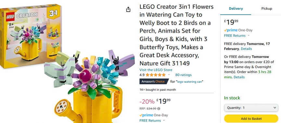Visit the LEGO Store link
The height and width of the screenshot is (123, 281).
(x=156, y=70)
